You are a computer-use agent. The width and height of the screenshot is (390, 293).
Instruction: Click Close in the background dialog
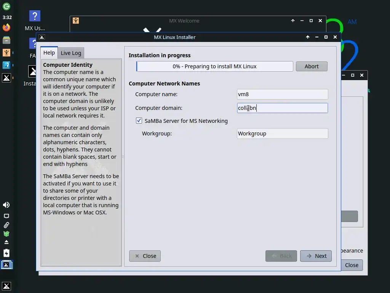(x=352, y=265)
